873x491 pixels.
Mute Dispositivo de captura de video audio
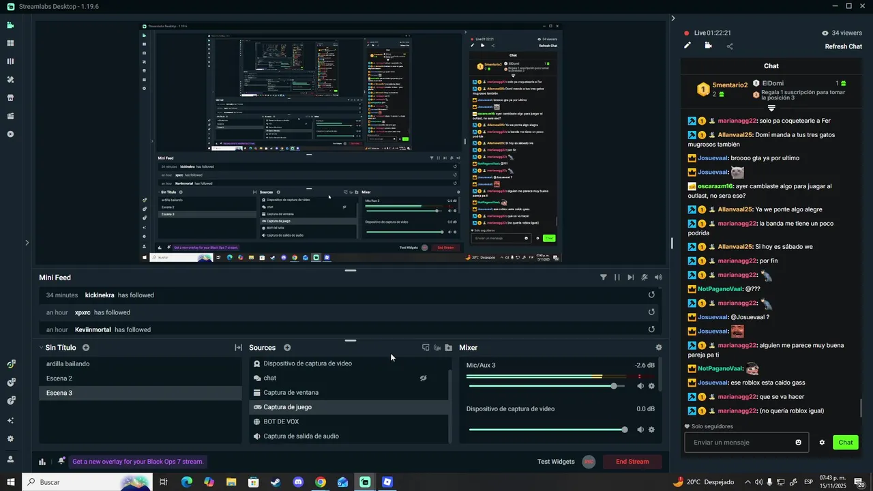click(640, 430)
